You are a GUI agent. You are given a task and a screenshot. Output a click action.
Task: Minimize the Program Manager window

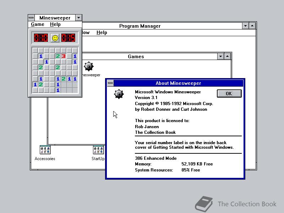point(245,26)
